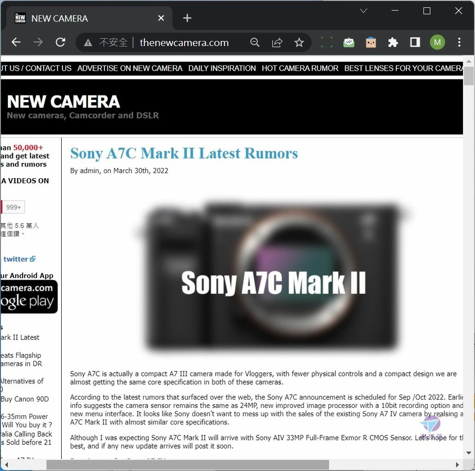Click the vertical scrollbar up arrow

point(469,61)
